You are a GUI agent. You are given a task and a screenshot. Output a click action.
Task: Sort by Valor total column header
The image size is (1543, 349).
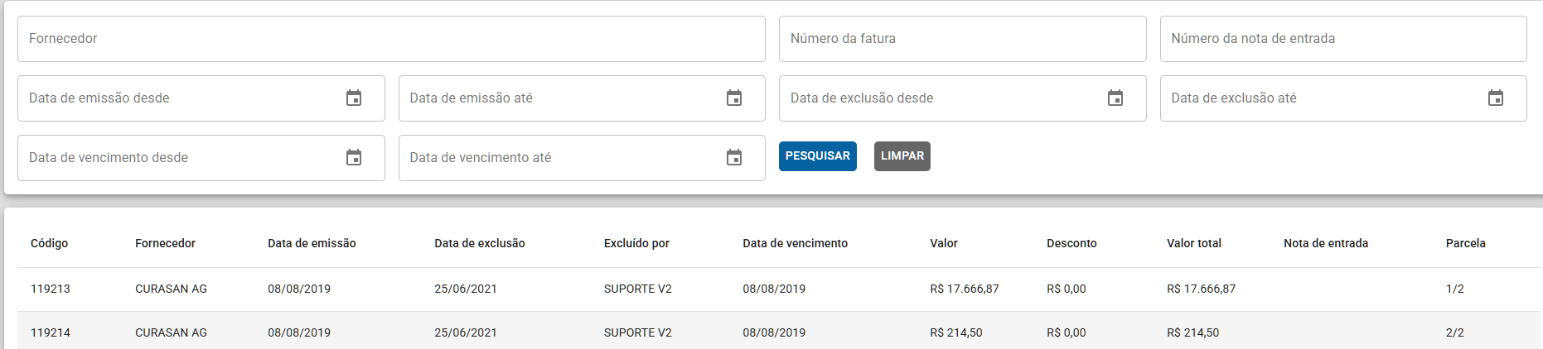coord(1194,243)
